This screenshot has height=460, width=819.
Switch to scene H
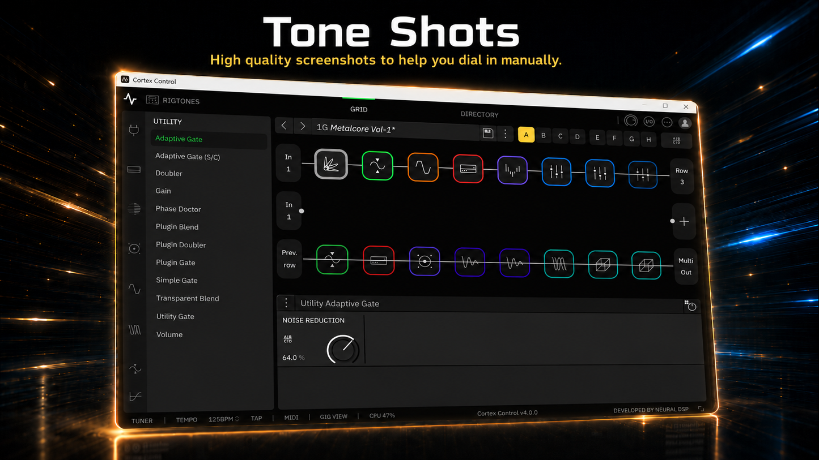(648, 139)
